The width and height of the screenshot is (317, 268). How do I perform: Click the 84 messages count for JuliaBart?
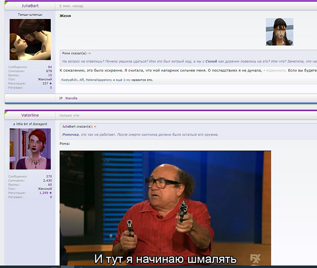(50, 67)
